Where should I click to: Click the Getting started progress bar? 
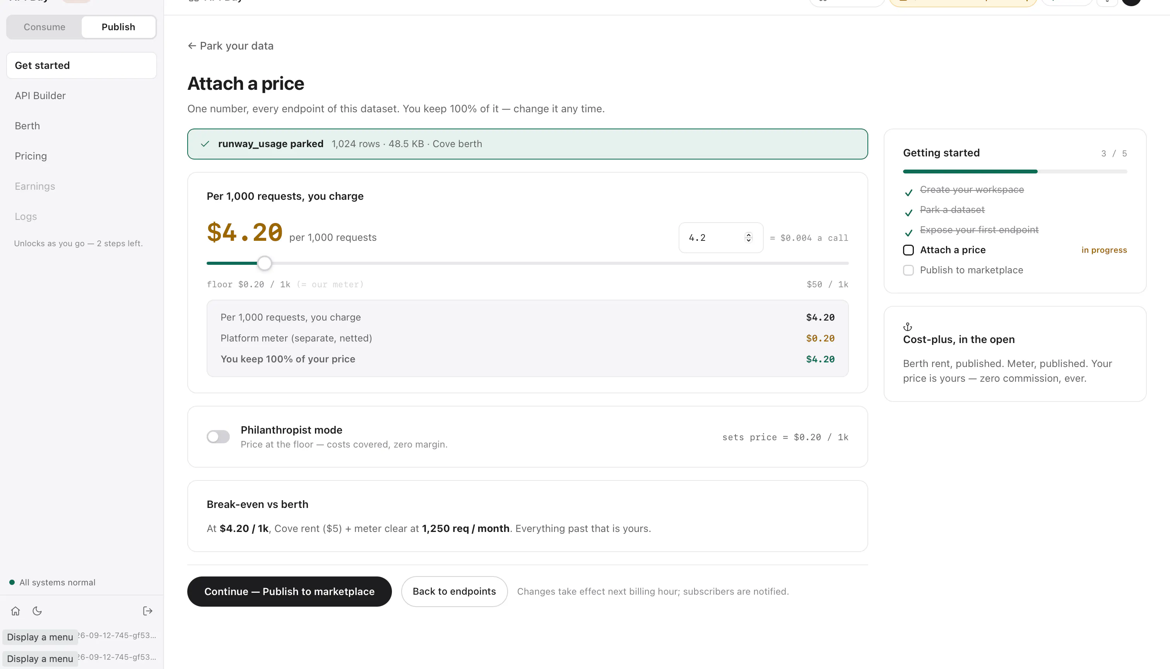click(x=1015, y=172)
